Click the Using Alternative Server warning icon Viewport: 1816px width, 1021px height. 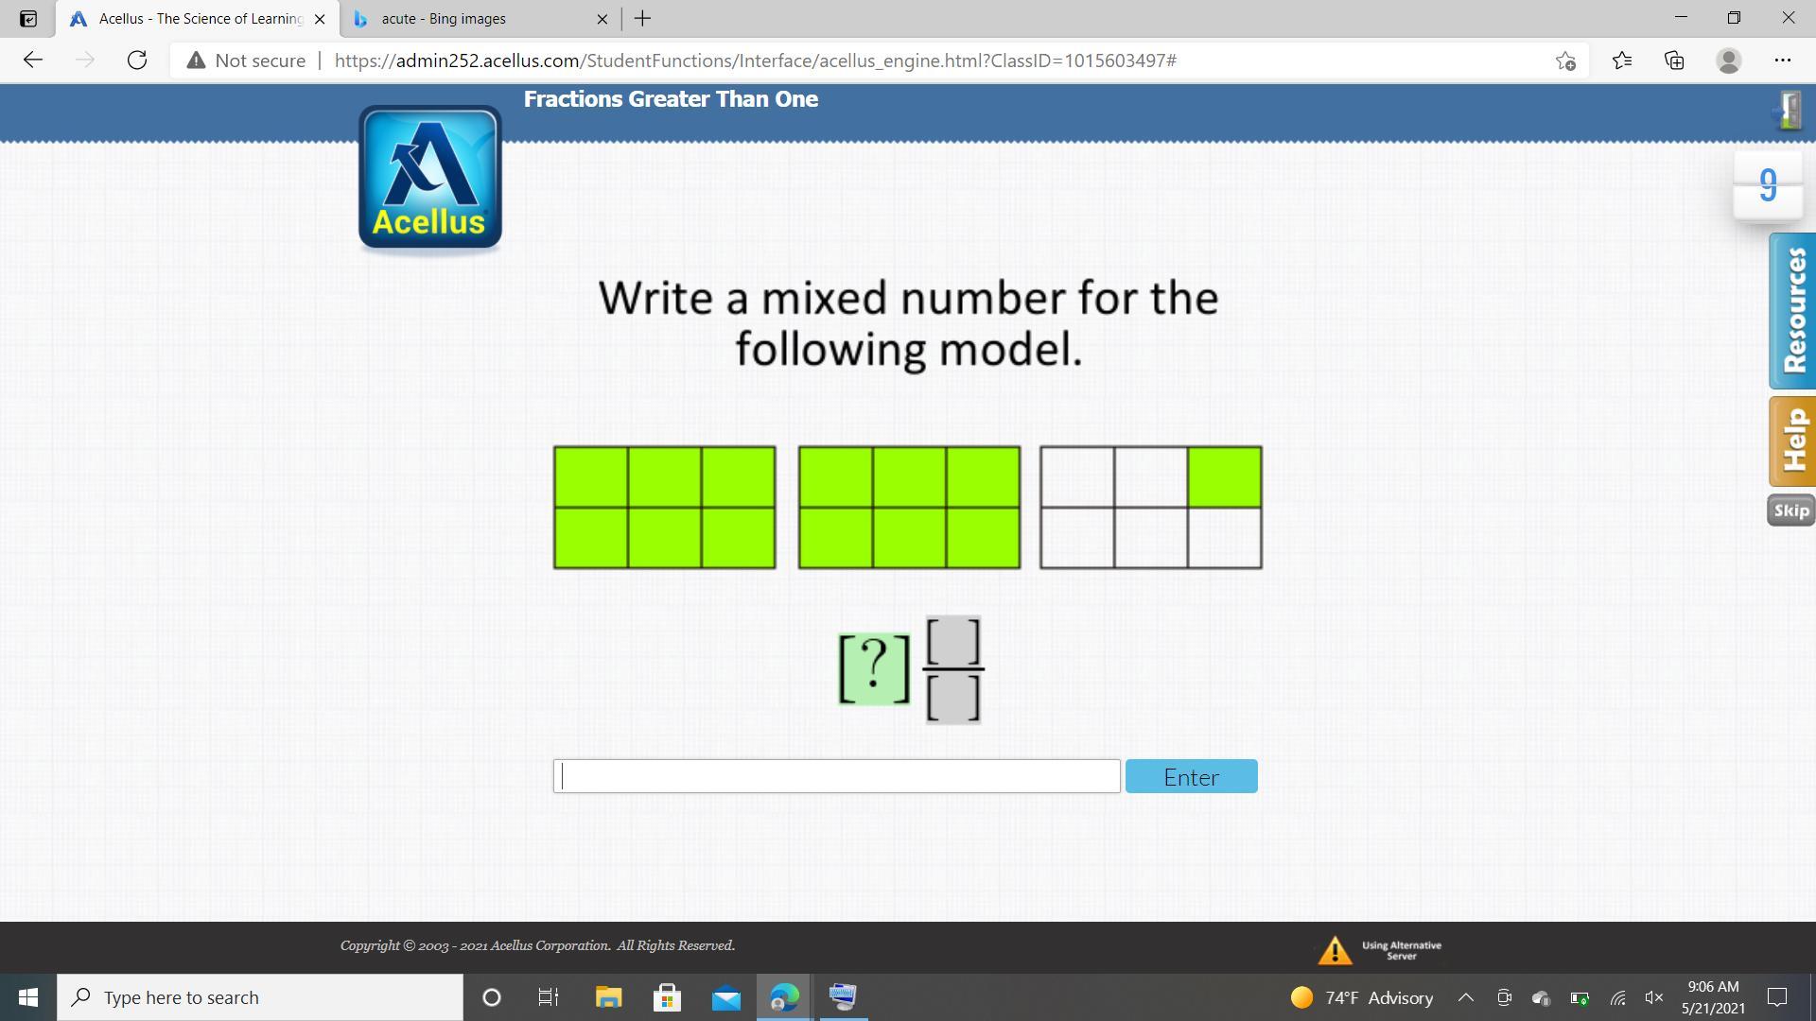click(1335, 950)
